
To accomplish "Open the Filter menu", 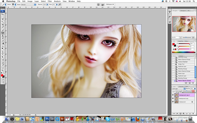I will tap(50, 1).
